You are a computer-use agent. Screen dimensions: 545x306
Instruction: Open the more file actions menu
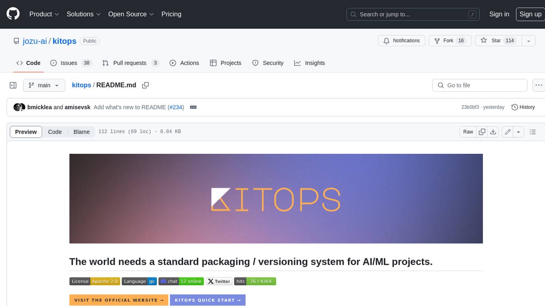coord(539,85)
